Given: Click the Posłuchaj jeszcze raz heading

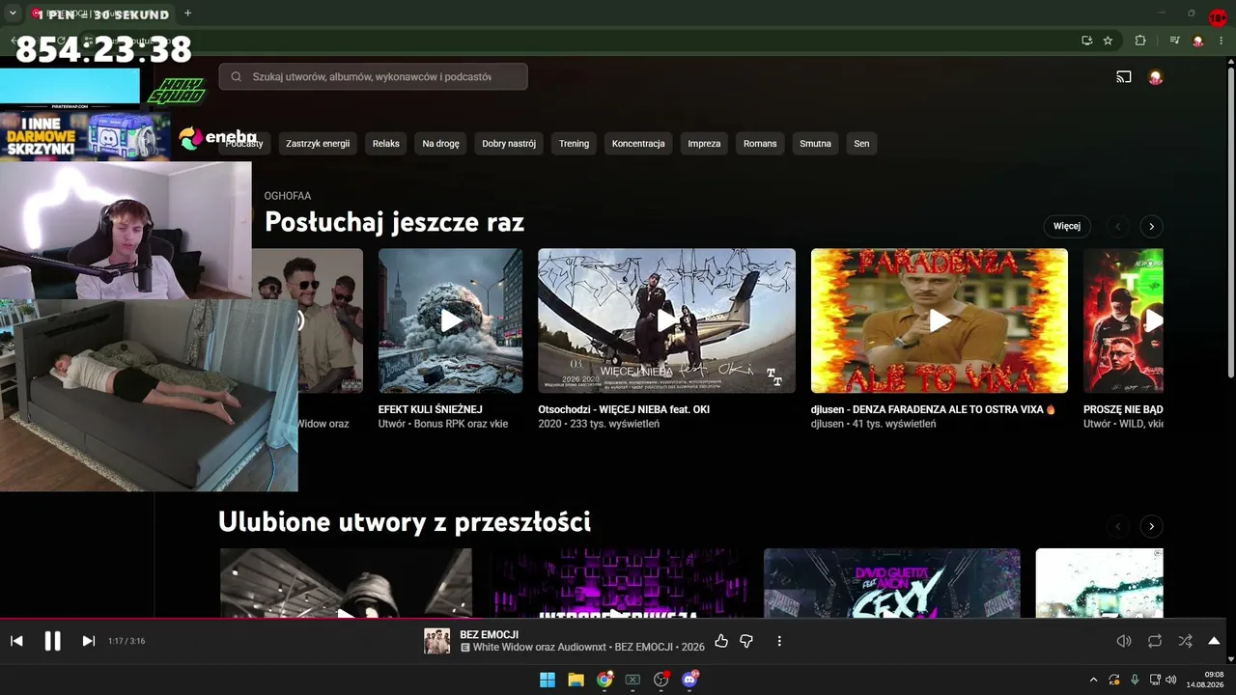Looking at the screenshot, I should point(394,222).
